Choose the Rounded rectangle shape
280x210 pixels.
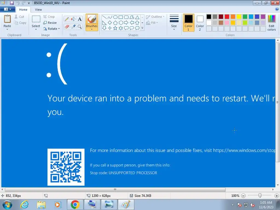pos(126,17)
